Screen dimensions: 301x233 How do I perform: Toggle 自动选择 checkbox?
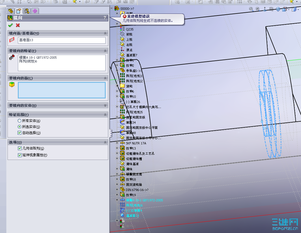coord(19,133)
